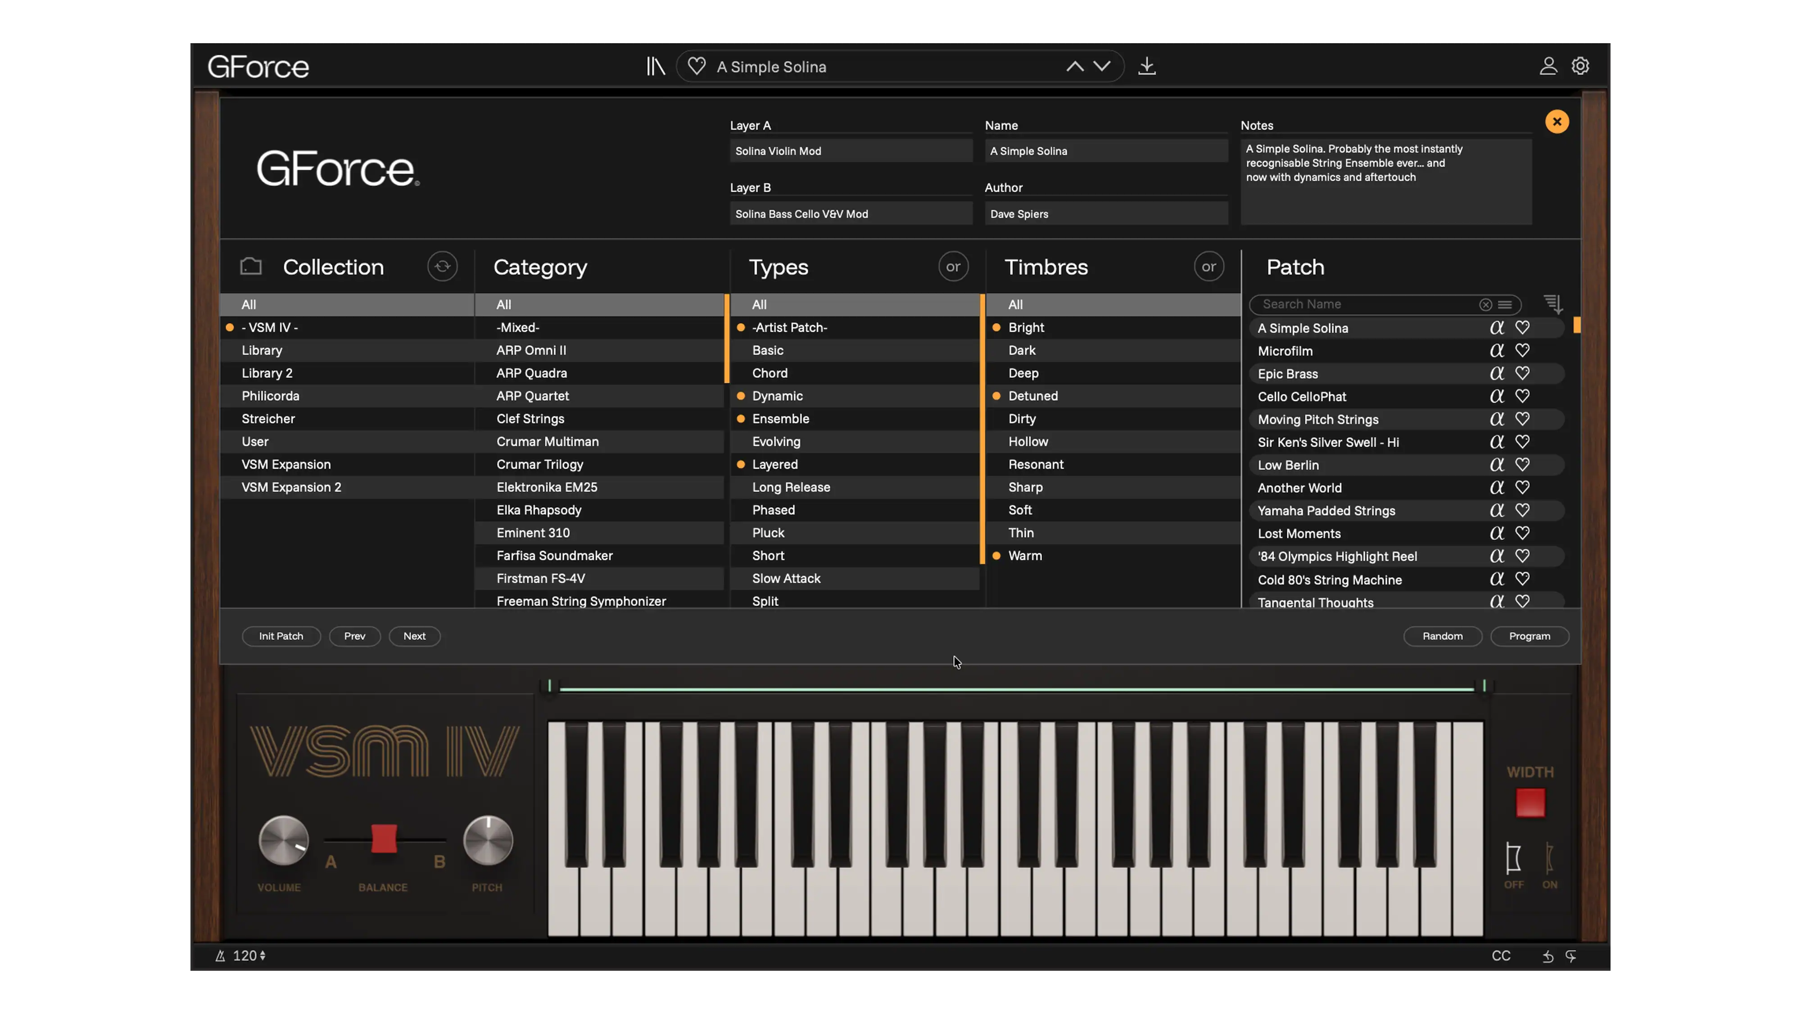Click the red Width slider cap
Image resolution: width=1801 pixels, height=1014 pixels.
coord(1530,803)
